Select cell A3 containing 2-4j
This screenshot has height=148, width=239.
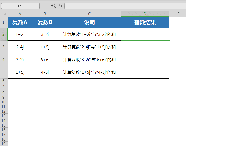[x=20, y=47]
